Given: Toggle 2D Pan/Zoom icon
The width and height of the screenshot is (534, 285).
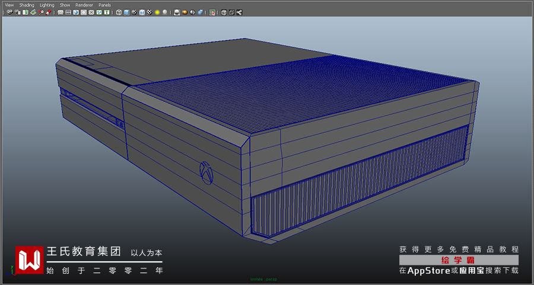Looking at the screenshot, I should tap(41, 12).
